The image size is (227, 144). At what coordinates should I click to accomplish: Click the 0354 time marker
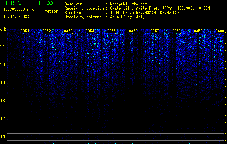click(90, 31)
